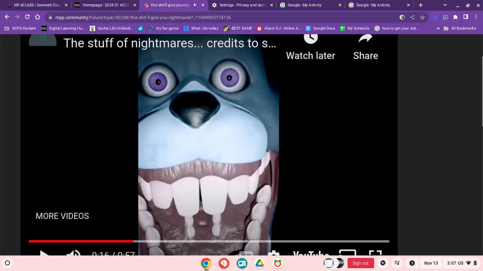The width and height of the screenshot is (483, 271).
Task: Open Alarm DJ - Online bookmark
Action: [x=279, y=28]
